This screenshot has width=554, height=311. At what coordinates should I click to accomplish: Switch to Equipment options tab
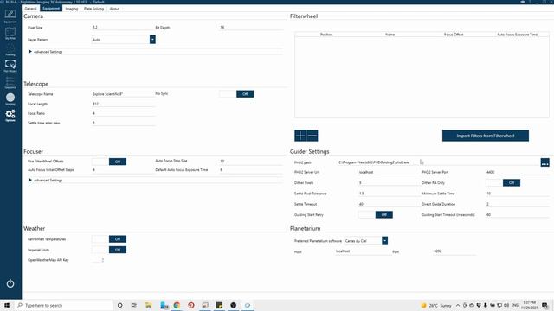click(51, 9)
